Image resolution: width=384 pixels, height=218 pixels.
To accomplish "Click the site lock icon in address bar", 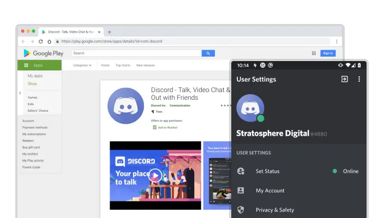I will [x=57, y=41].
